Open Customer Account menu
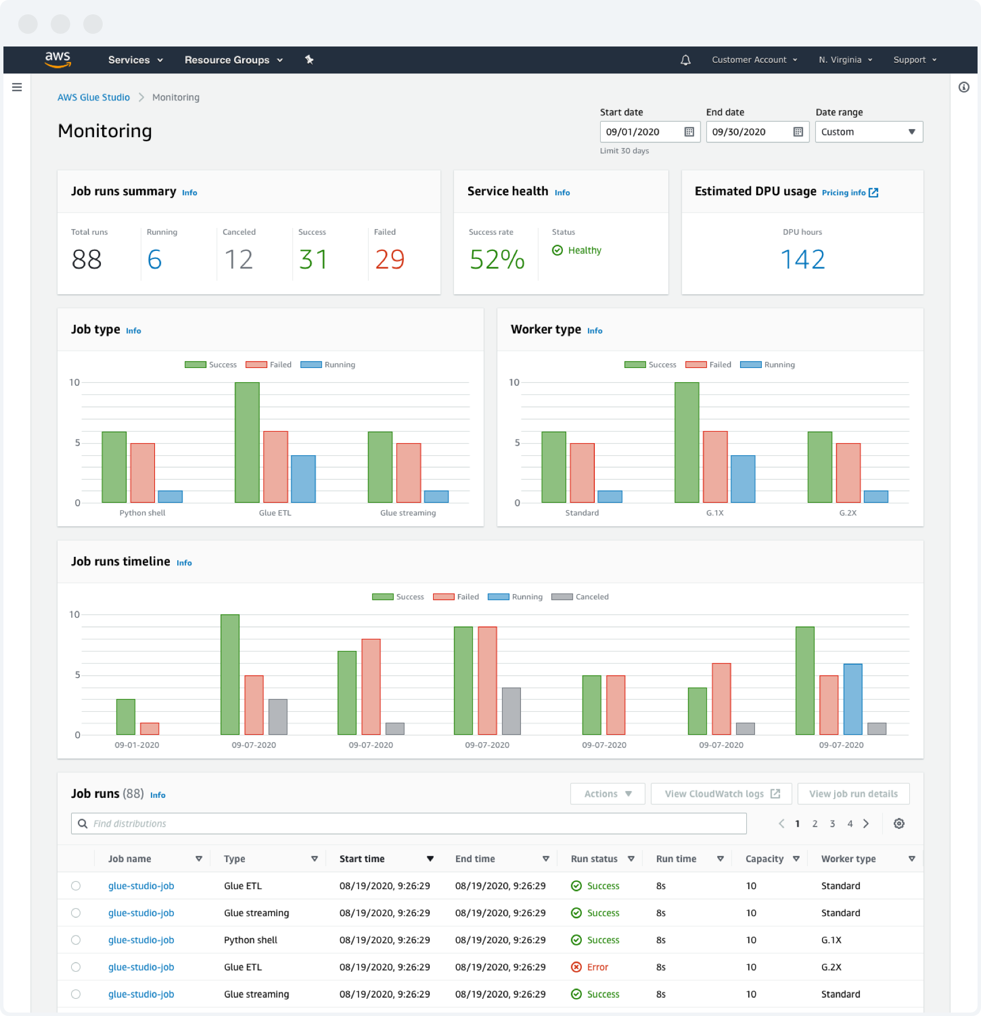 (x=754, y=60)
